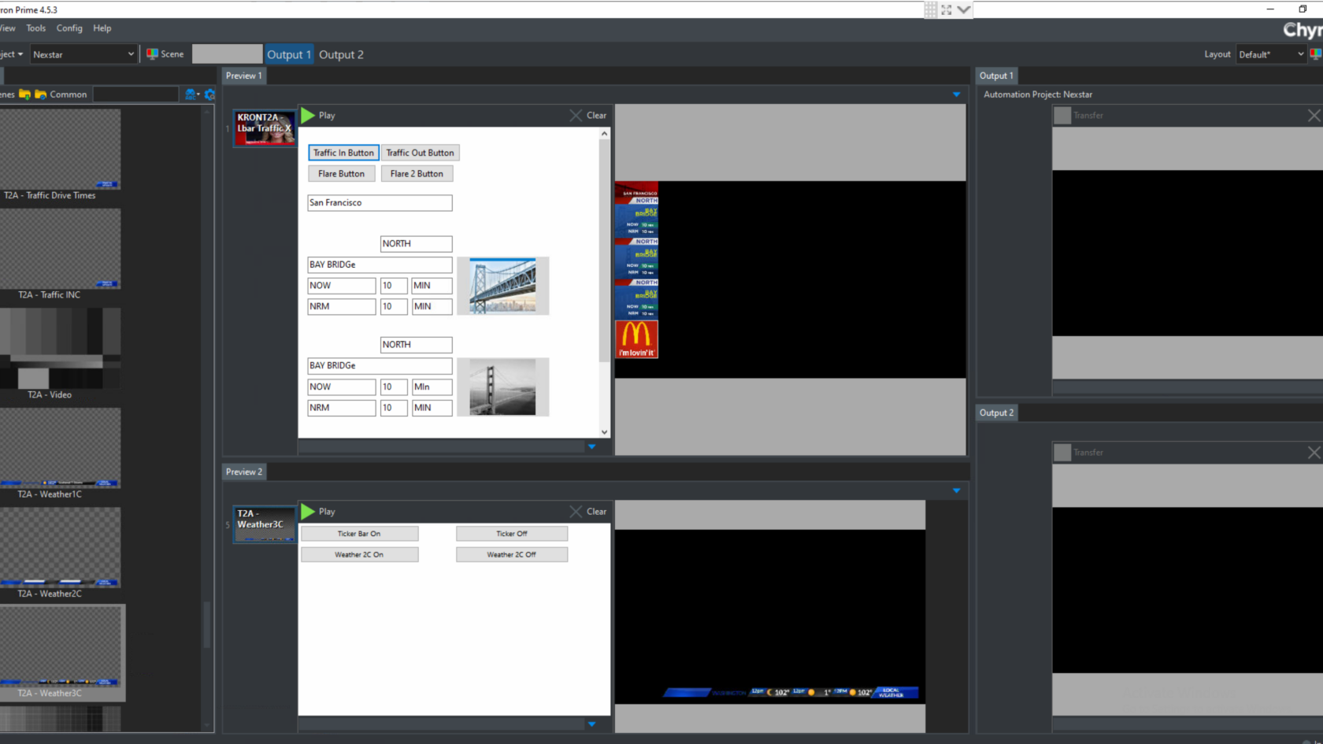The height and width of the screenshot is (744, 1323).
Task: Click the Scene monitor icon in toolbar
Action: (153, 54)
